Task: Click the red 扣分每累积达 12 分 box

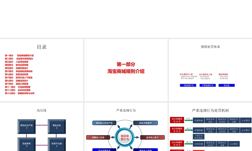Action: (x=177, y=120)
